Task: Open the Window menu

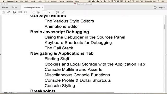Action: coord(70,1)
